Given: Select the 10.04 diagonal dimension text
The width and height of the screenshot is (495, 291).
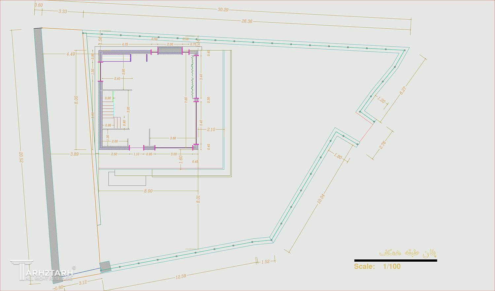Looking at the screenshot, I should coord(321,198).
